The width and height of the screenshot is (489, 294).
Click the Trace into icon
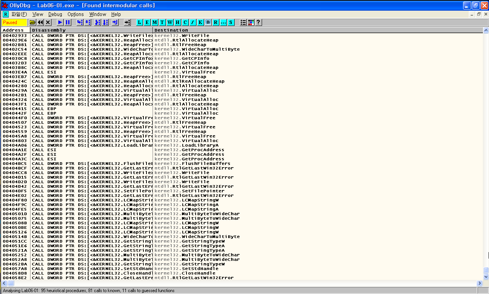pyautogui.click(x=98, y=22)
